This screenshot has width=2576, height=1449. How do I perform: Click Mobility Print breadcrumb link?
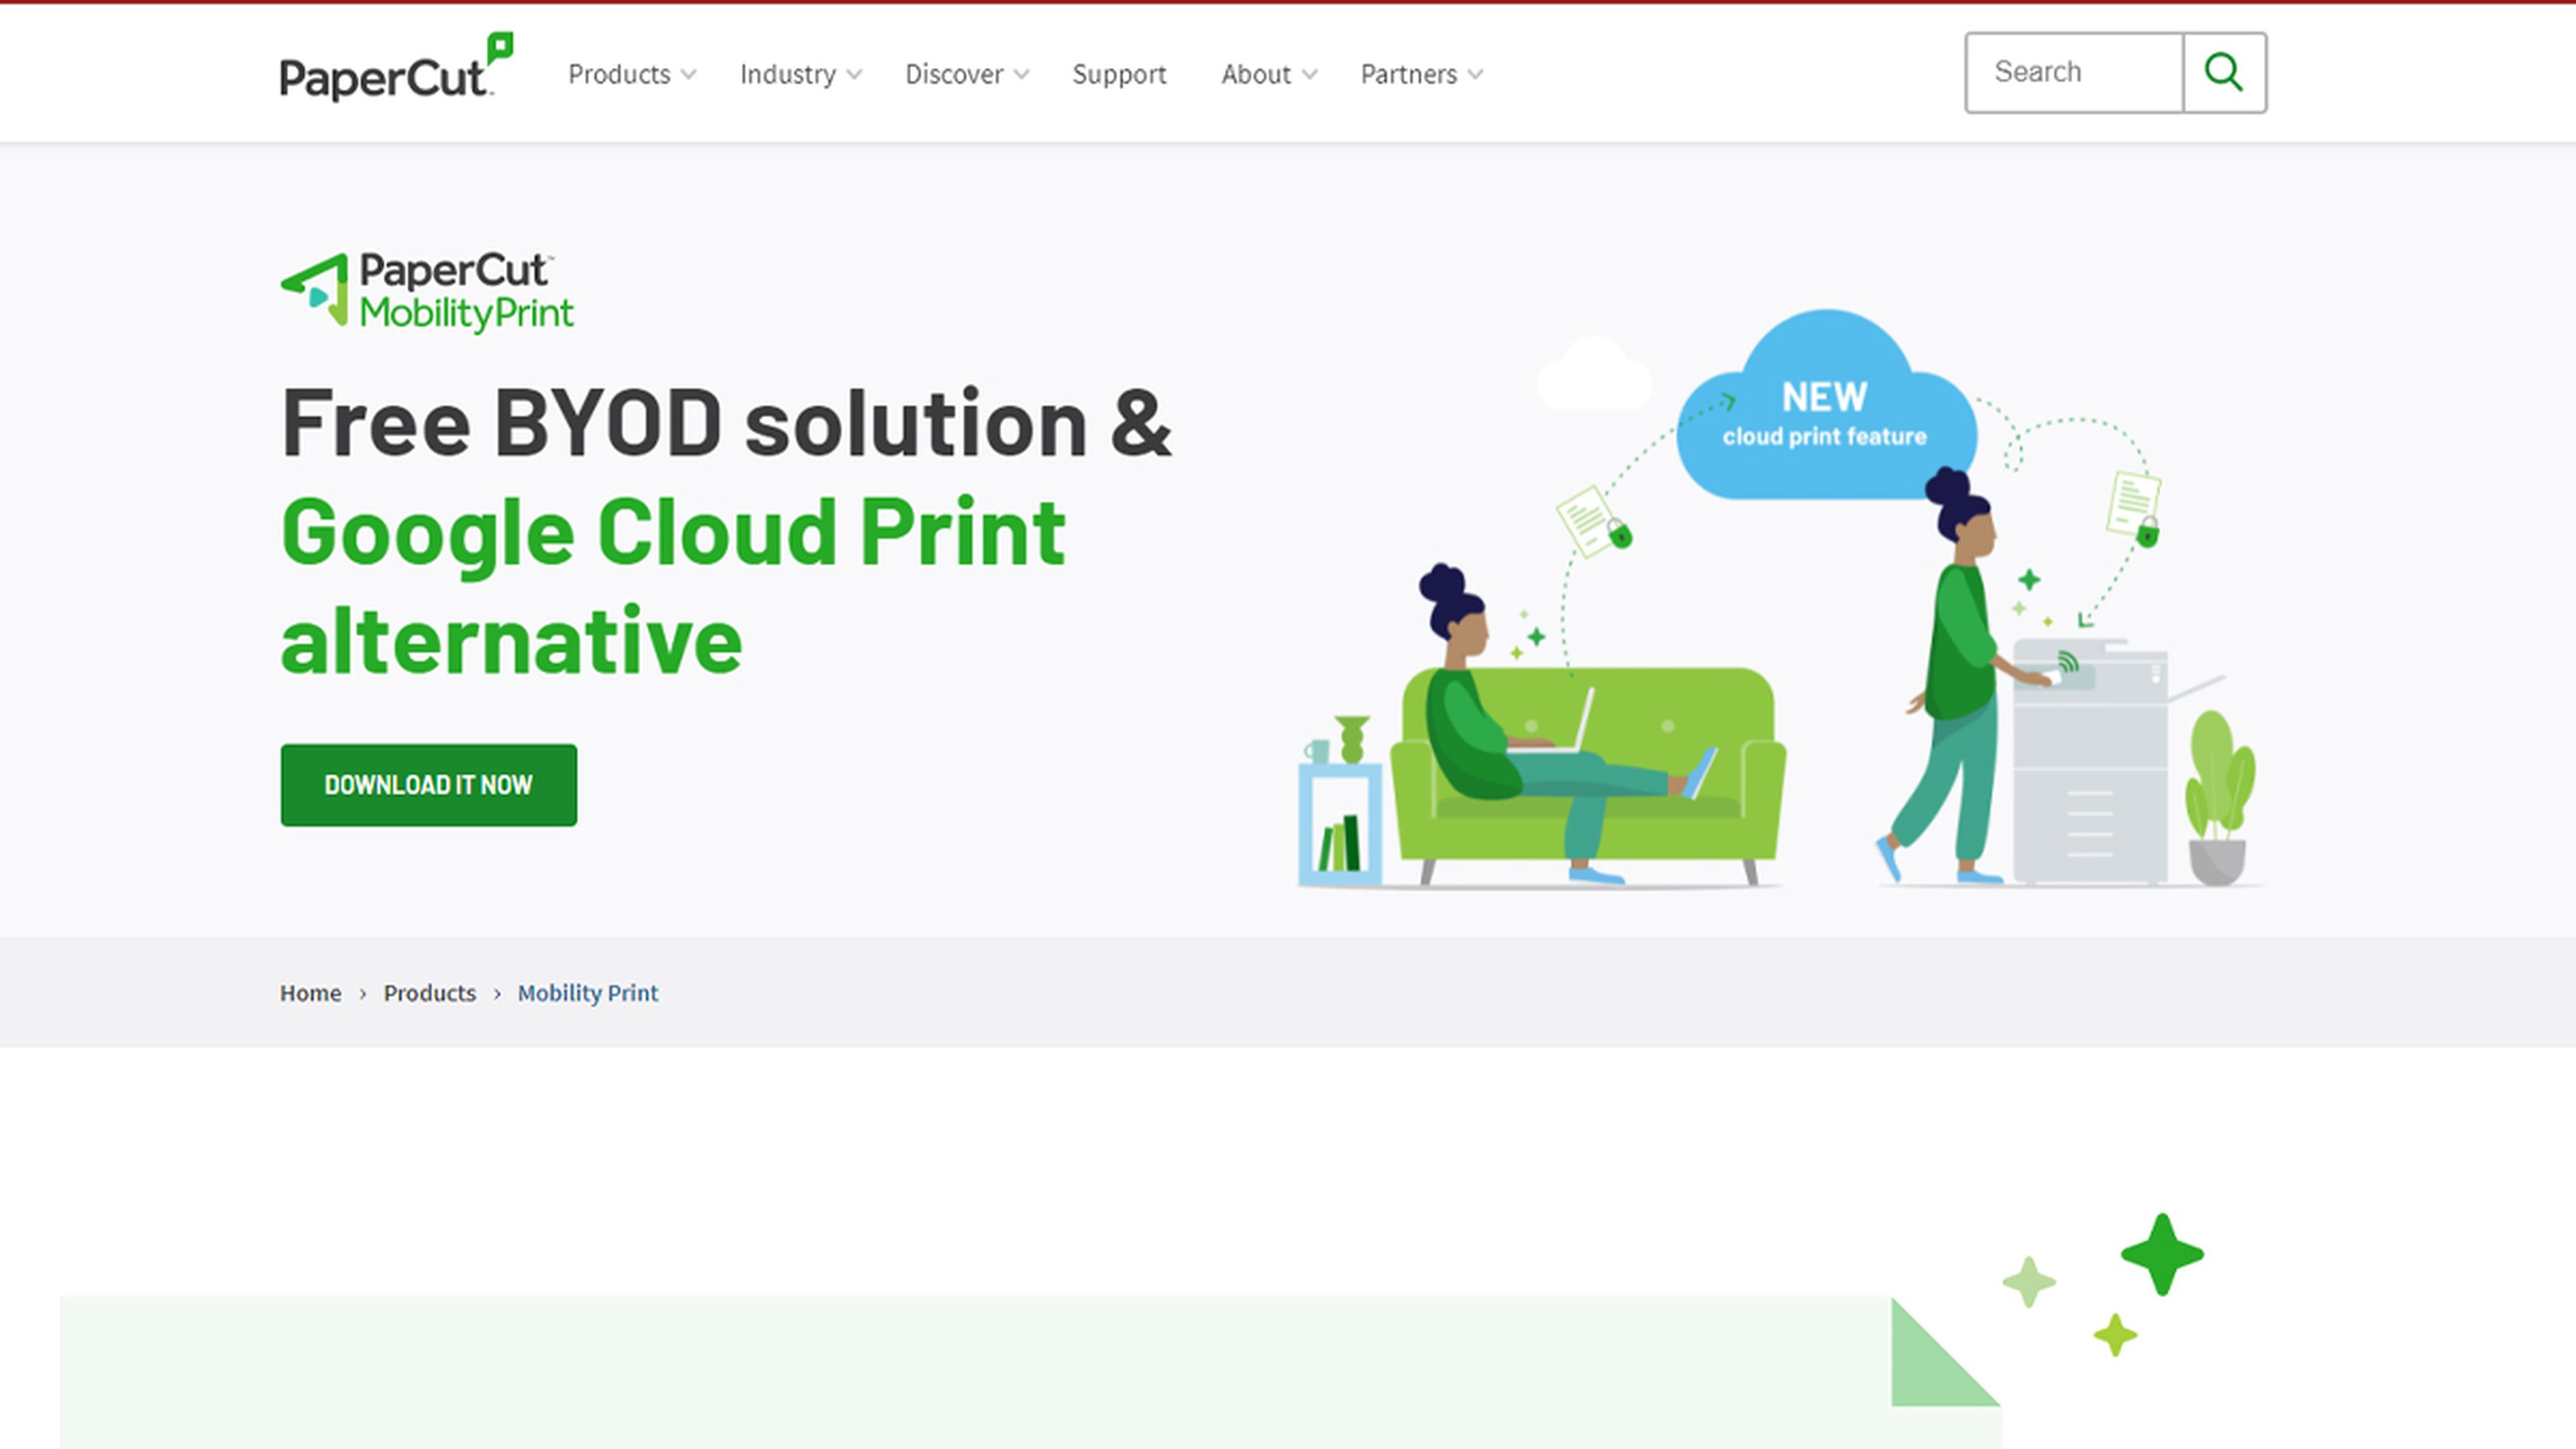pos(588,993)
